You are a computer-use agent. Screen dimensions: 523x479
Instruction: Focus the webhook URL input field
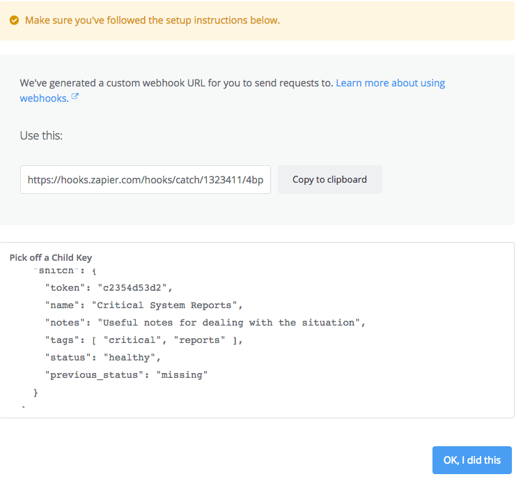coord(145,179)
